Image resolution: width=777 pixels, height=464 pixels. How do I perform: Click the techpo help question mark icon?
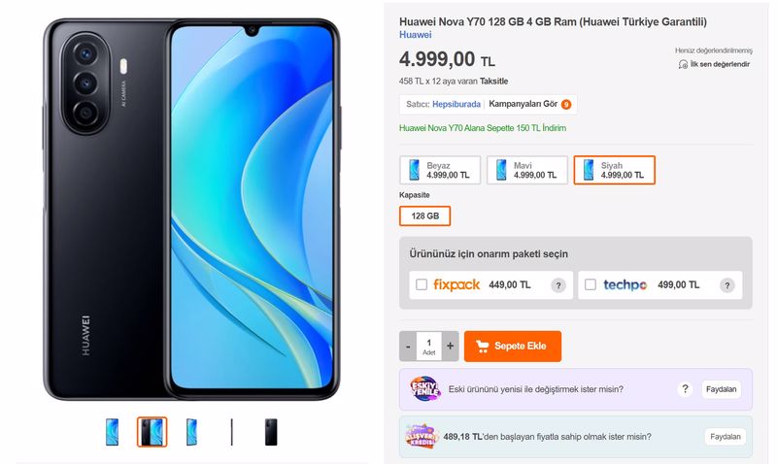[x=726, y=285]
